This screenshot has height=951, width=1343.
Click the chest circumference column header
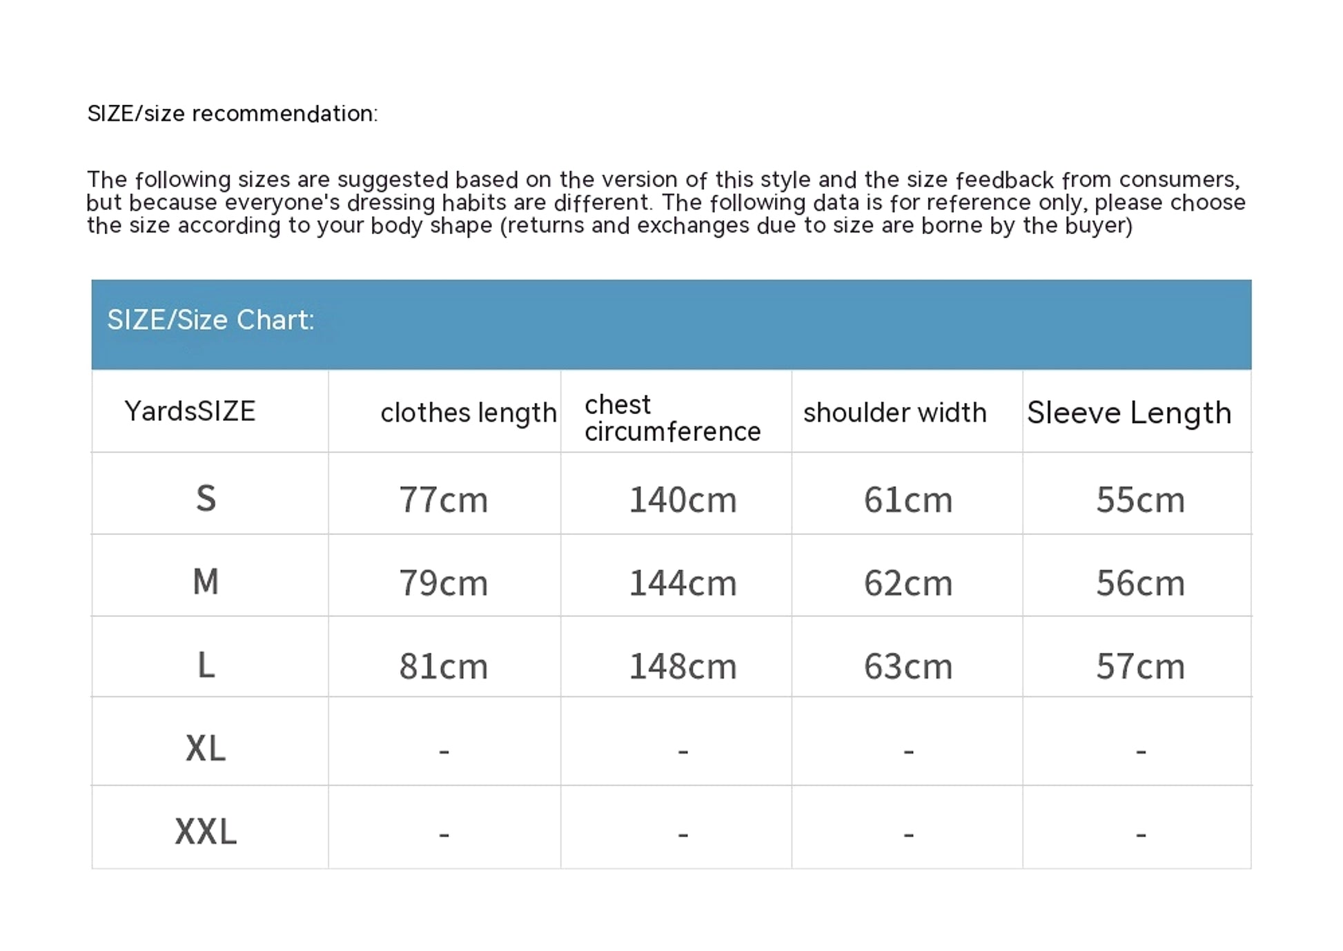(673, 418)
